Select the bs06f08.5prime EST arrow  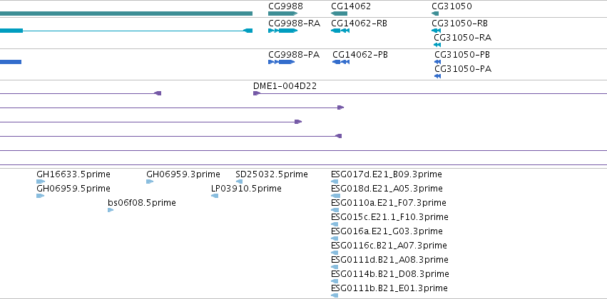(111, 210)
